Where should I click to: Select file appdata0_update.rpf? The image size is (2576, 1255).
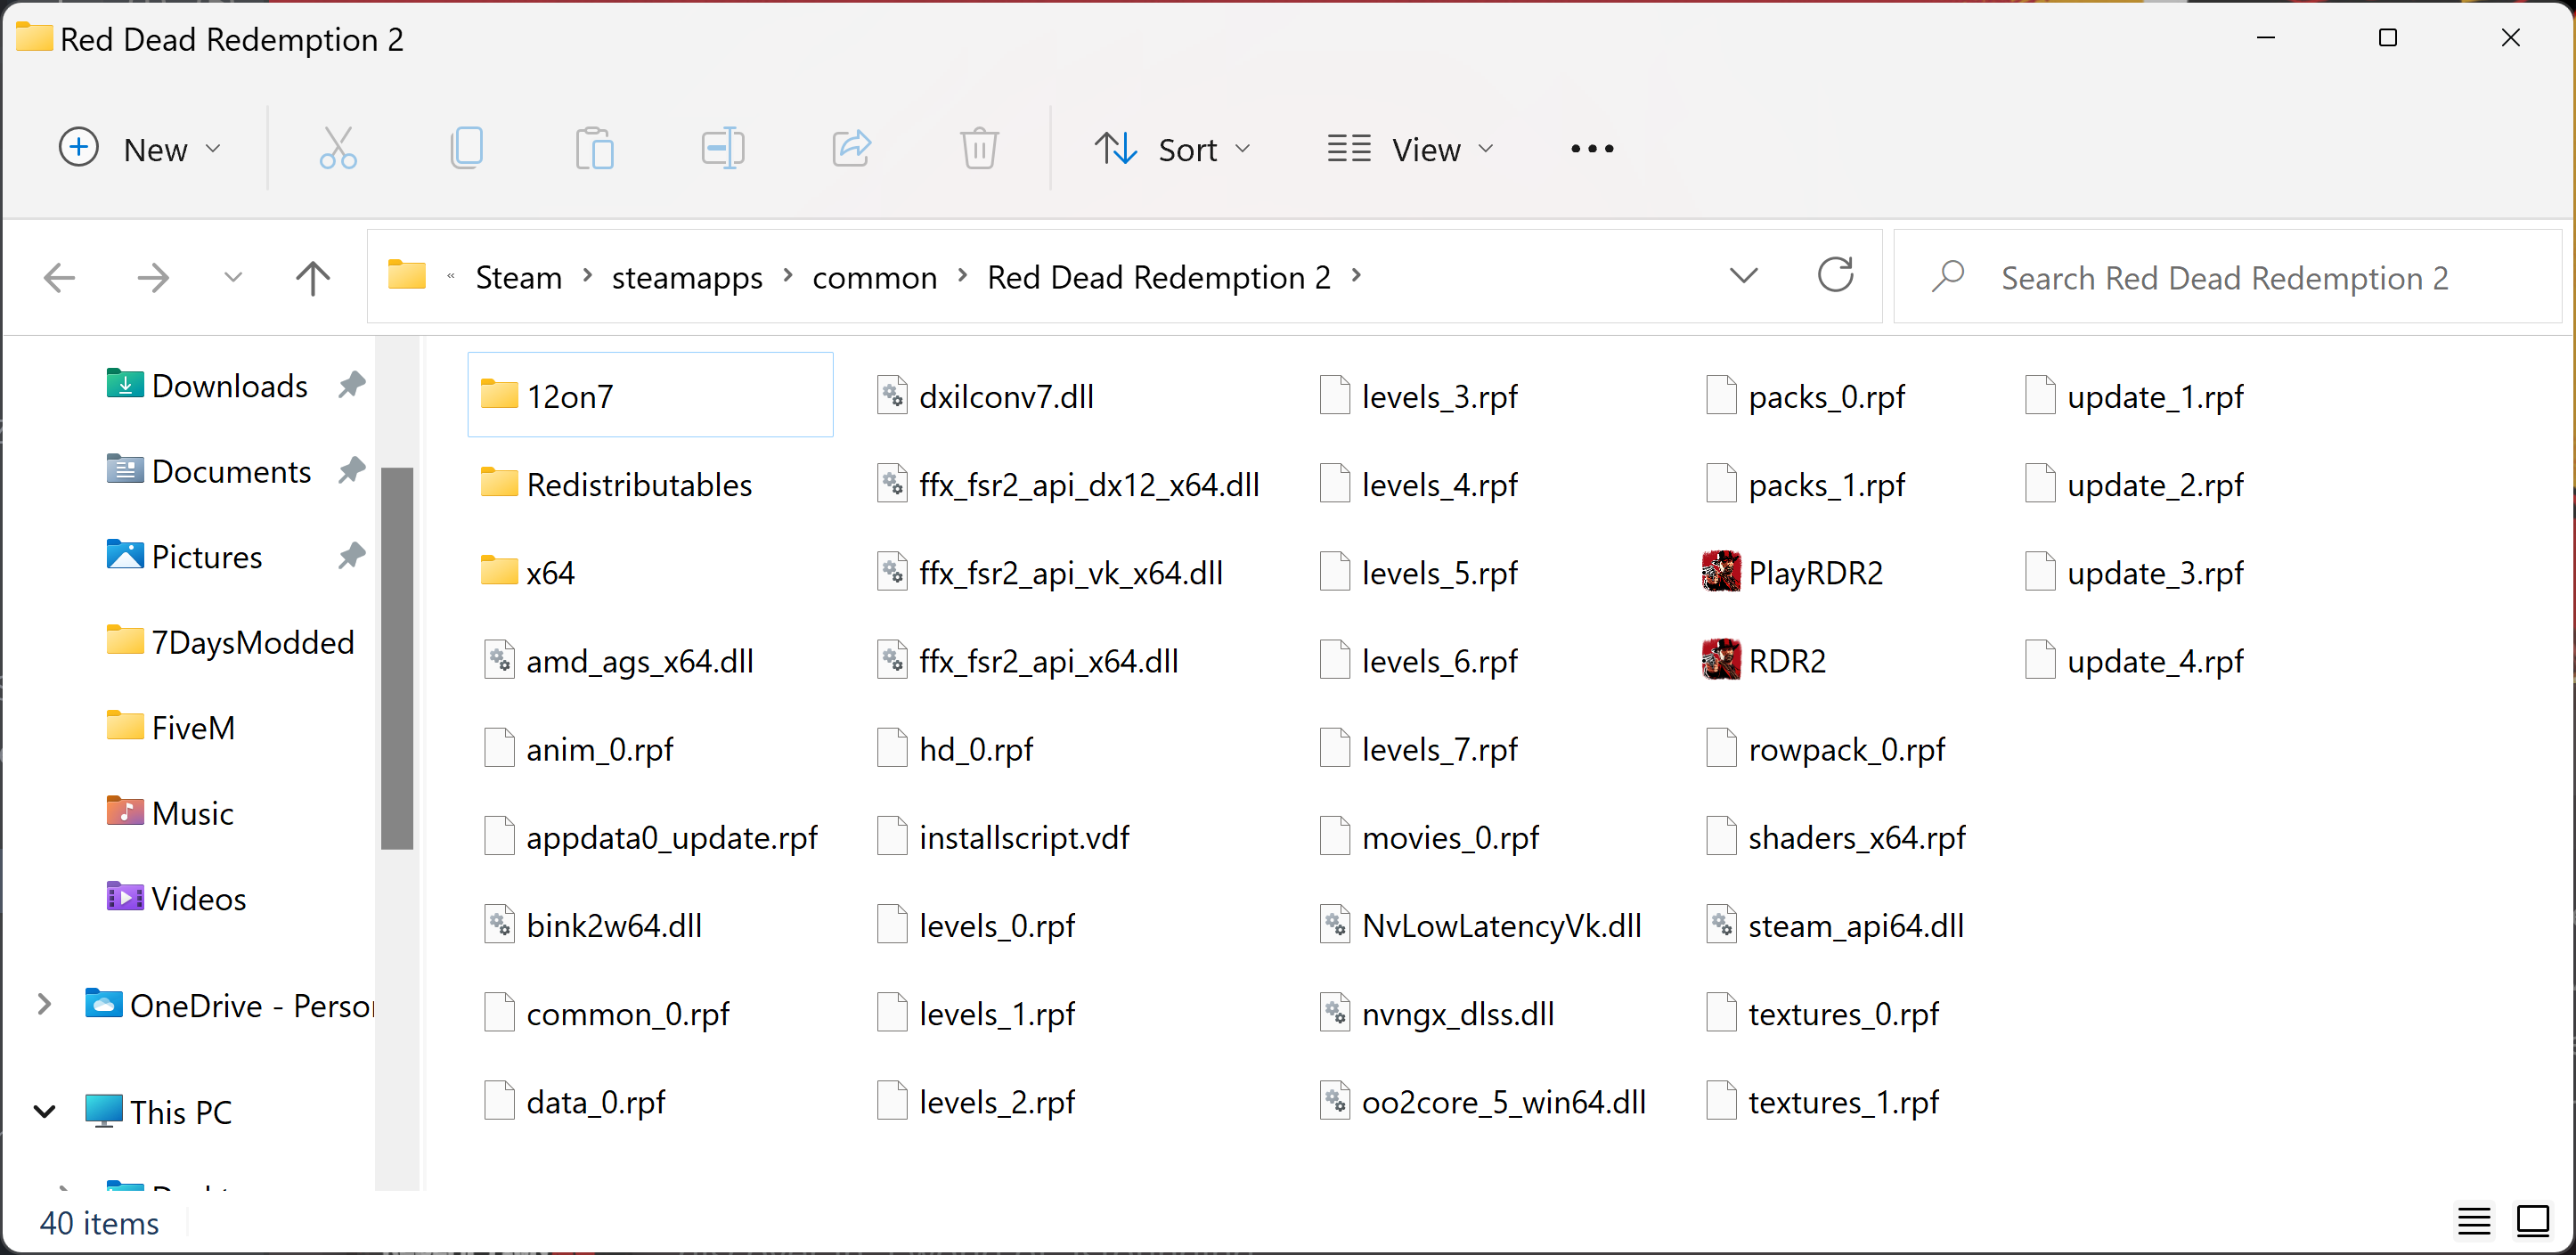650,837
